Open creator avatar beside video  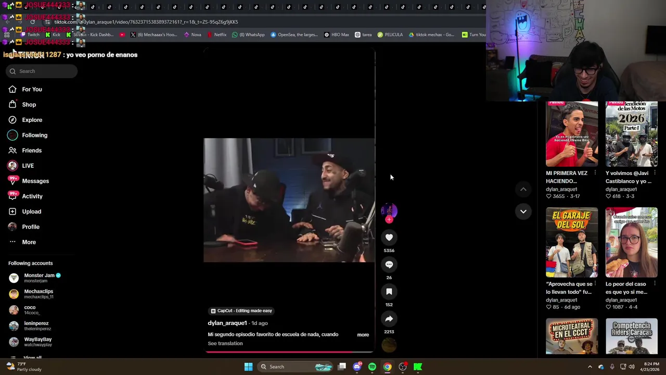(x=389, y=210)
